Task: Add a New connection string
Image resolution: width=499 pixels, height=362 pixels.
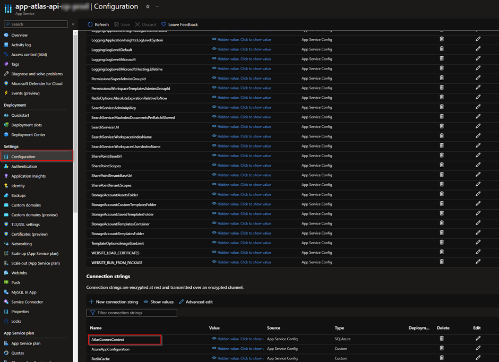Action: tap(114, 302)
